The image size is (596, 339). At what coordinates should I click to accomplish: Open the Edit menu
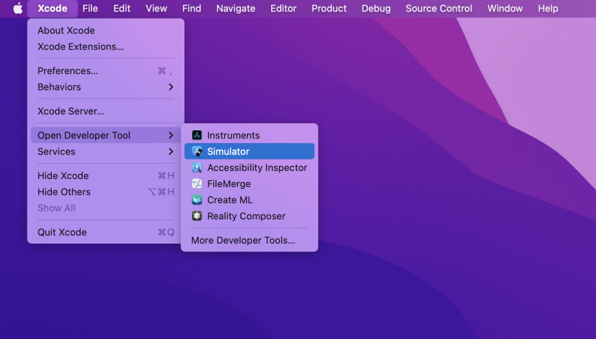[x=122, y=8]
